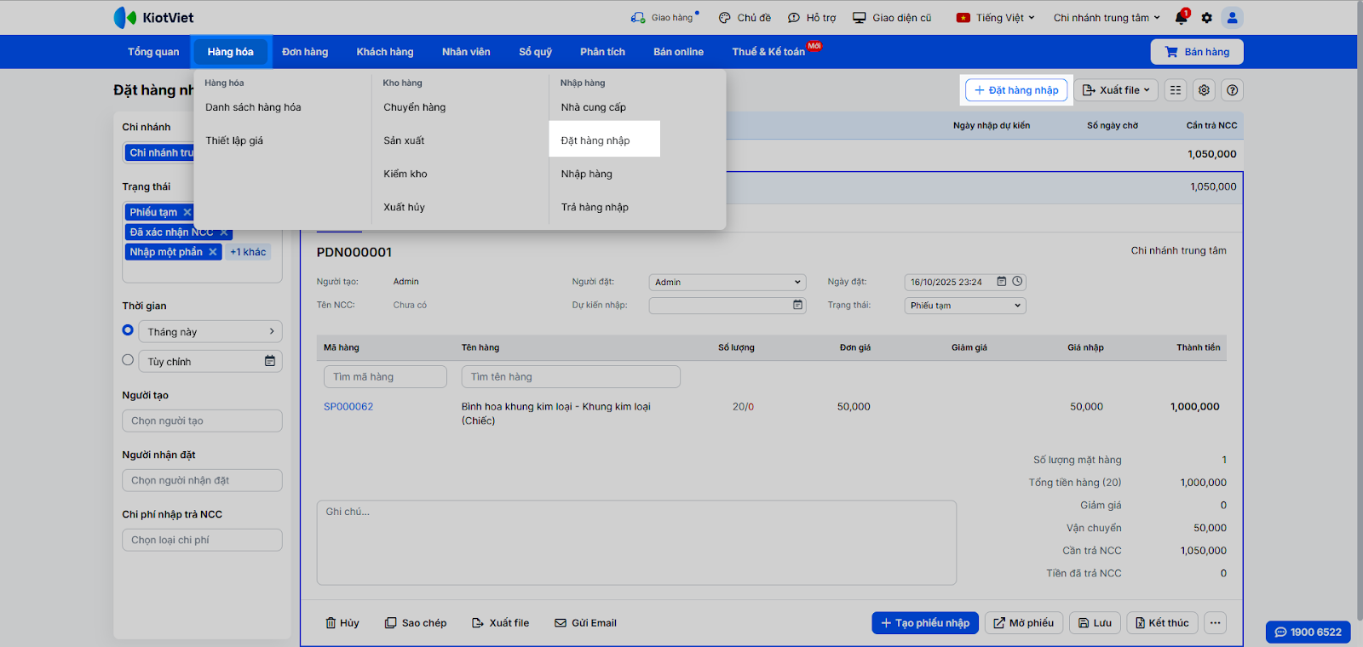The width and height of the screenshot is (1363, 647).
Task: Select the Tháng này radio button
Action: [128, 330]
